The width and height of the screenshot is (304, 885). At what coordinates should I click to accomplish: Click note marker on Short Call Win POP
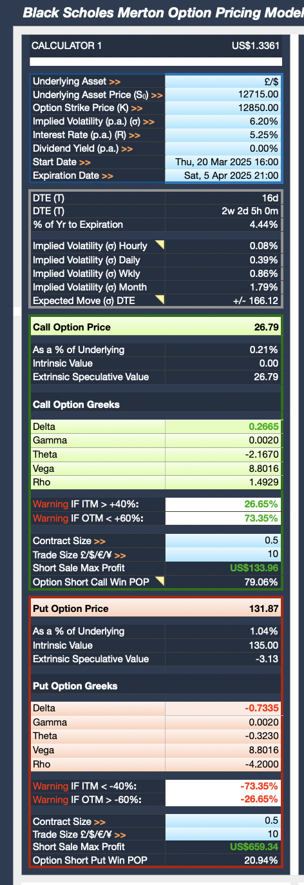[160, 580]
